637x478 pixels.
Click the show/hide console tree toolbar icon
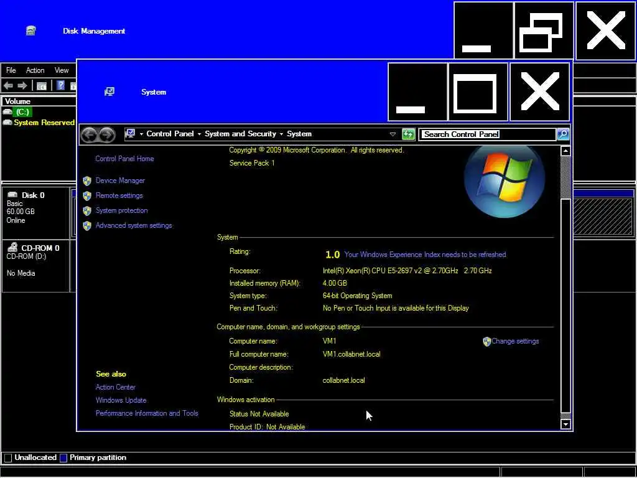point(42,86)
